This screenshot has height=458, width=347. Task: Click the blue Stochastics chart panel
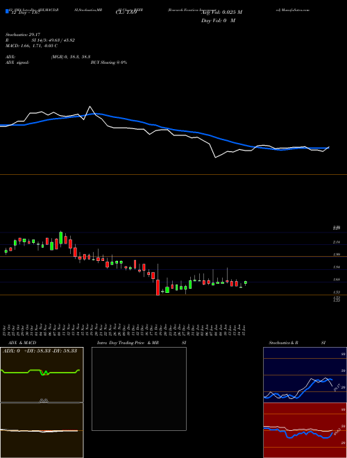tap(305, 375)
